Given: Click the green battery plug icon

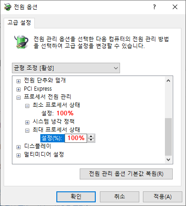Looking at the screenshot, I should click(x=21, y=42).
